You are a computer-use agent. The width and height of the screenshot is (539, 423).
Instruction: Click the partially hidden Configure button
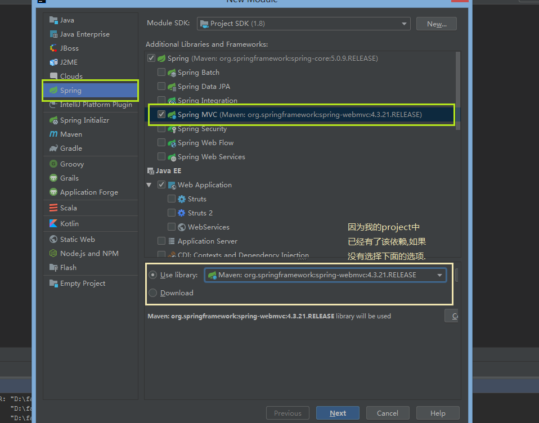click(452, 316)
